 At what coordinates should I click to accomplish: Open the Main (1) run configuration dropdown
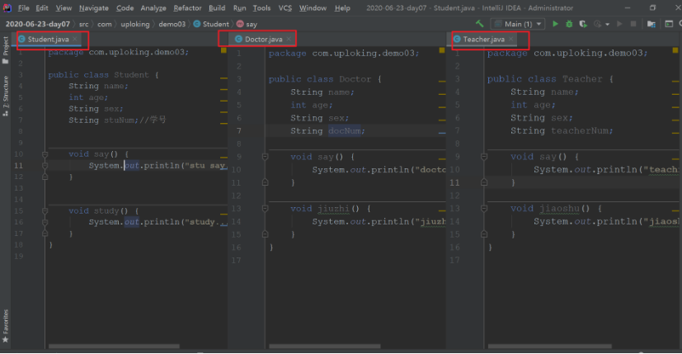click(x=518, y=24)
